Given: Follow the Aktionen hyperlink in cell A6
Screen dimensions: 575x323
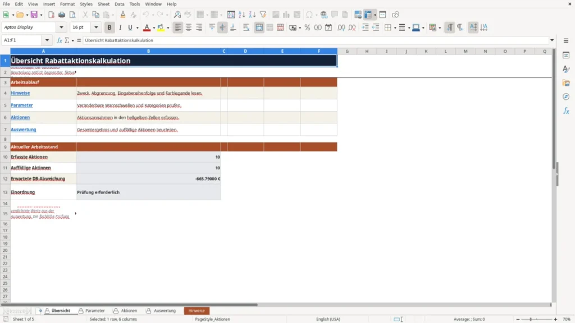Looking at the screenshot, I should (20, 117).
